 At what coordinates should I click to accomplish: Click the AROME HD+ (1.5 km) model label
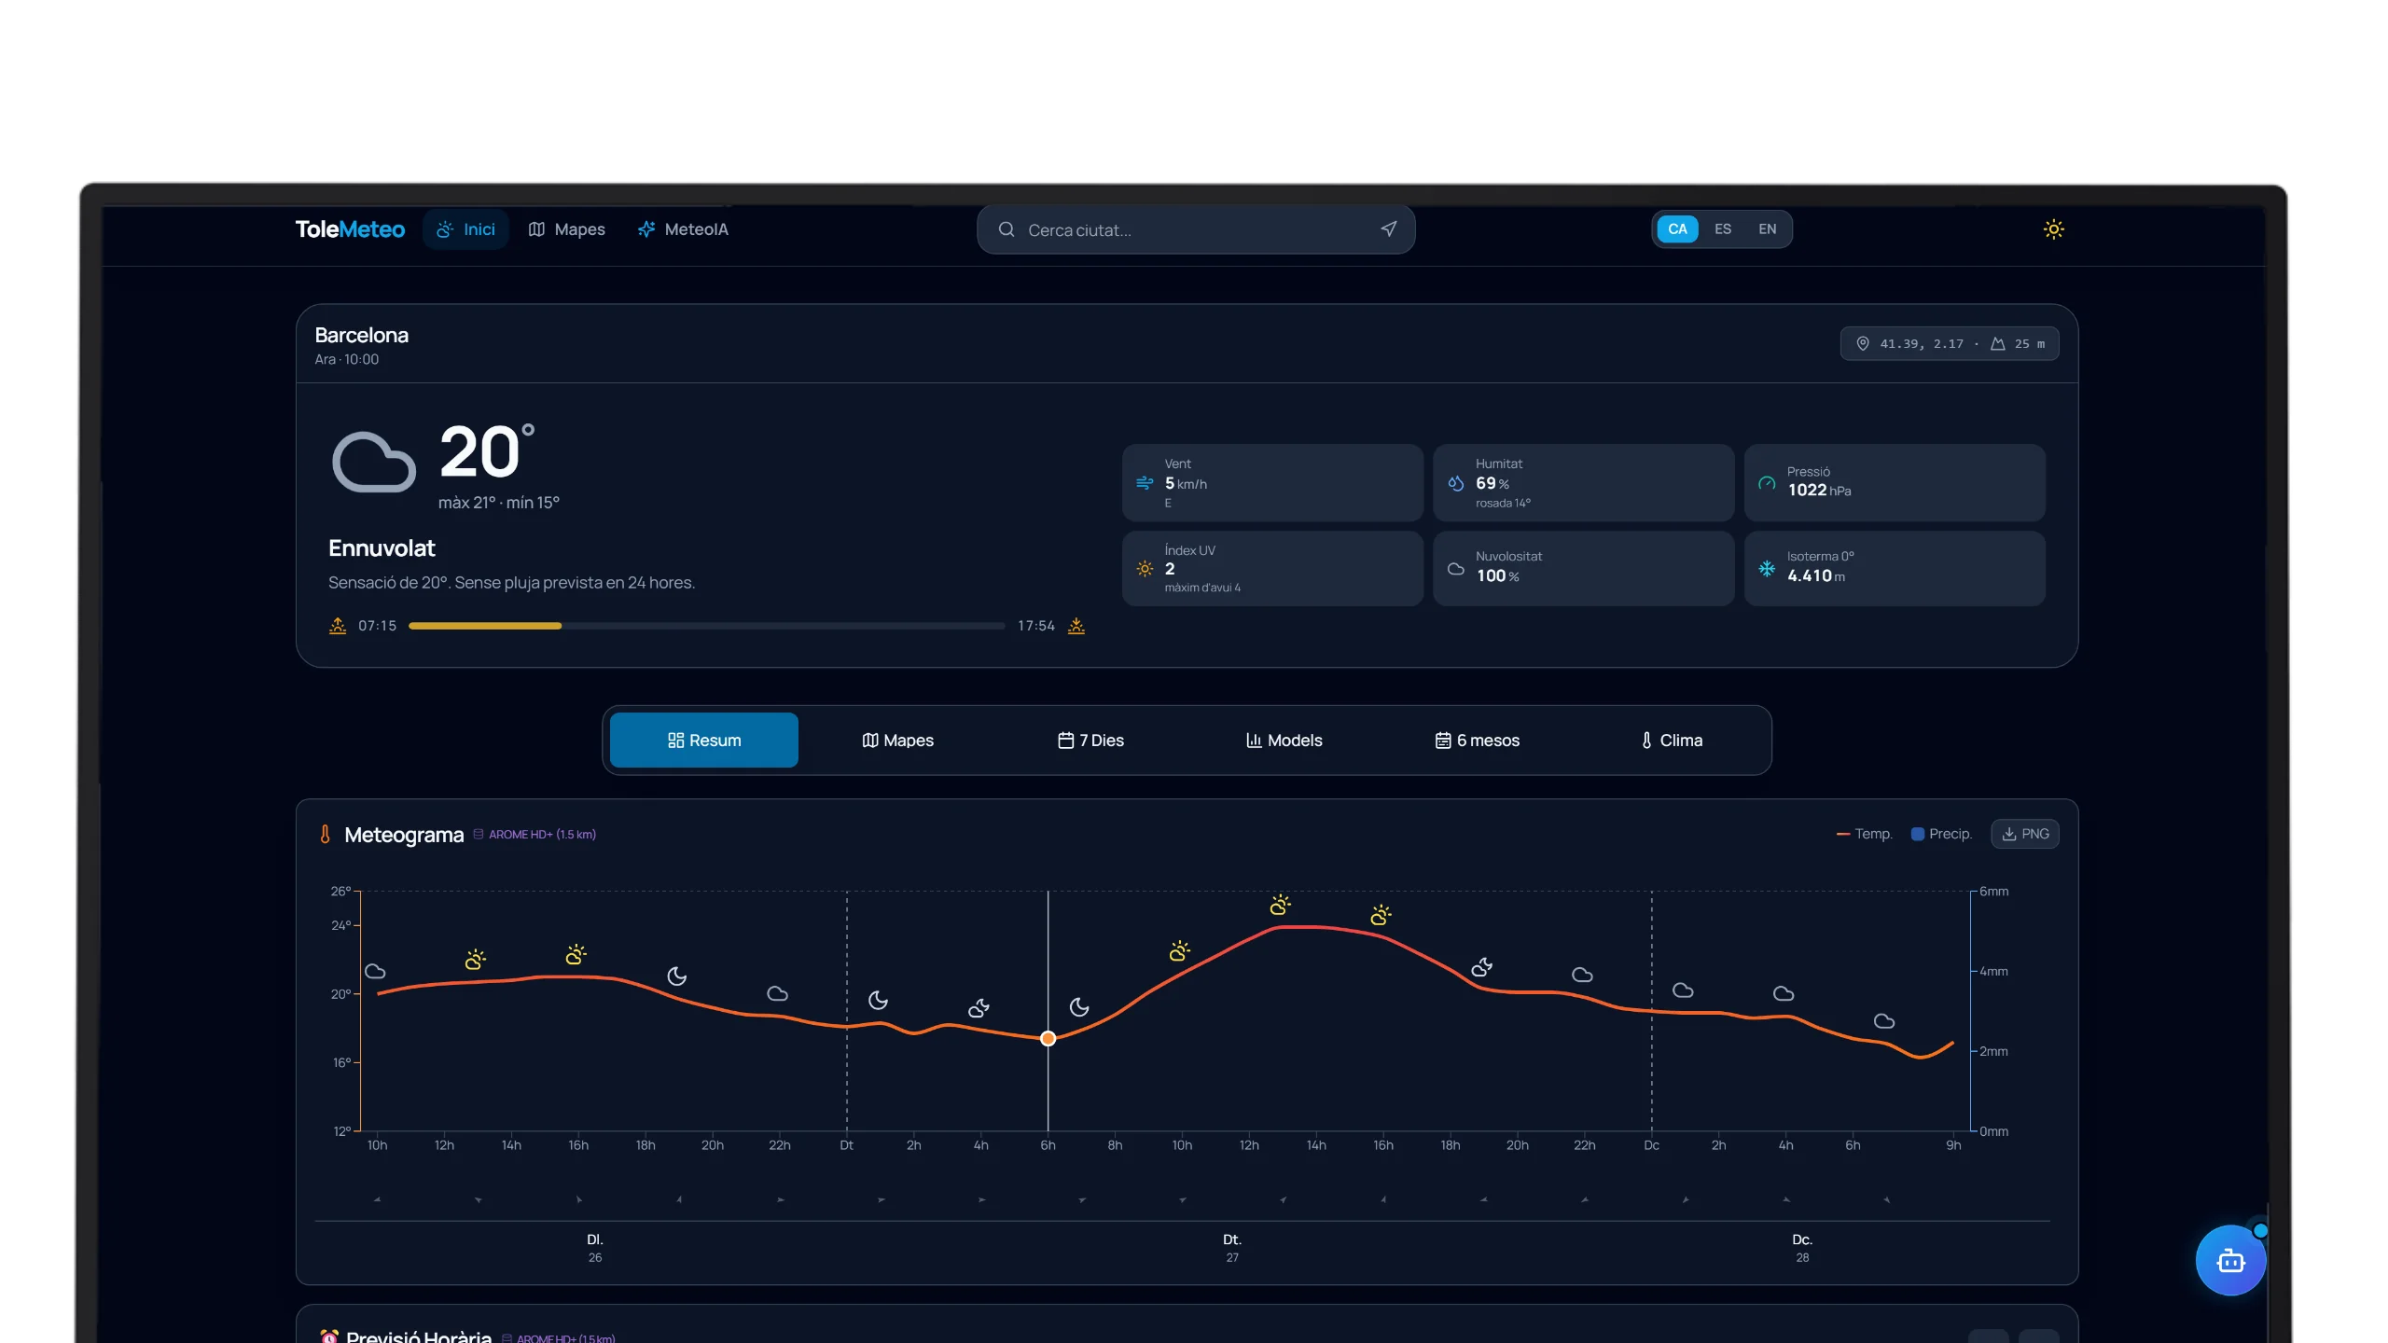535,835
